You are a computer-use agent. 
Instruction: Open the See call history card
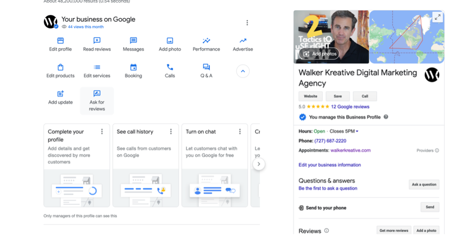(146, 165)
